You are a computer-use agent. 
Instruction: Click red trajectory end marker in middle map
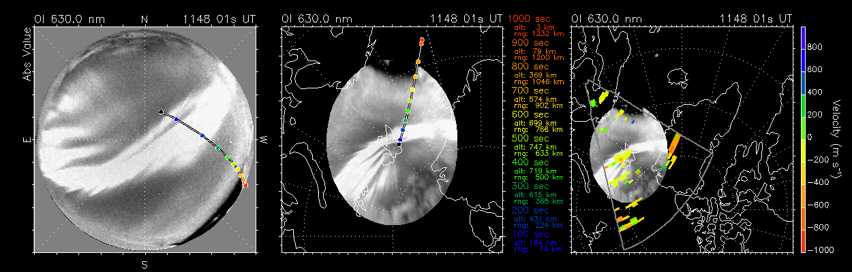pos(423,40)
